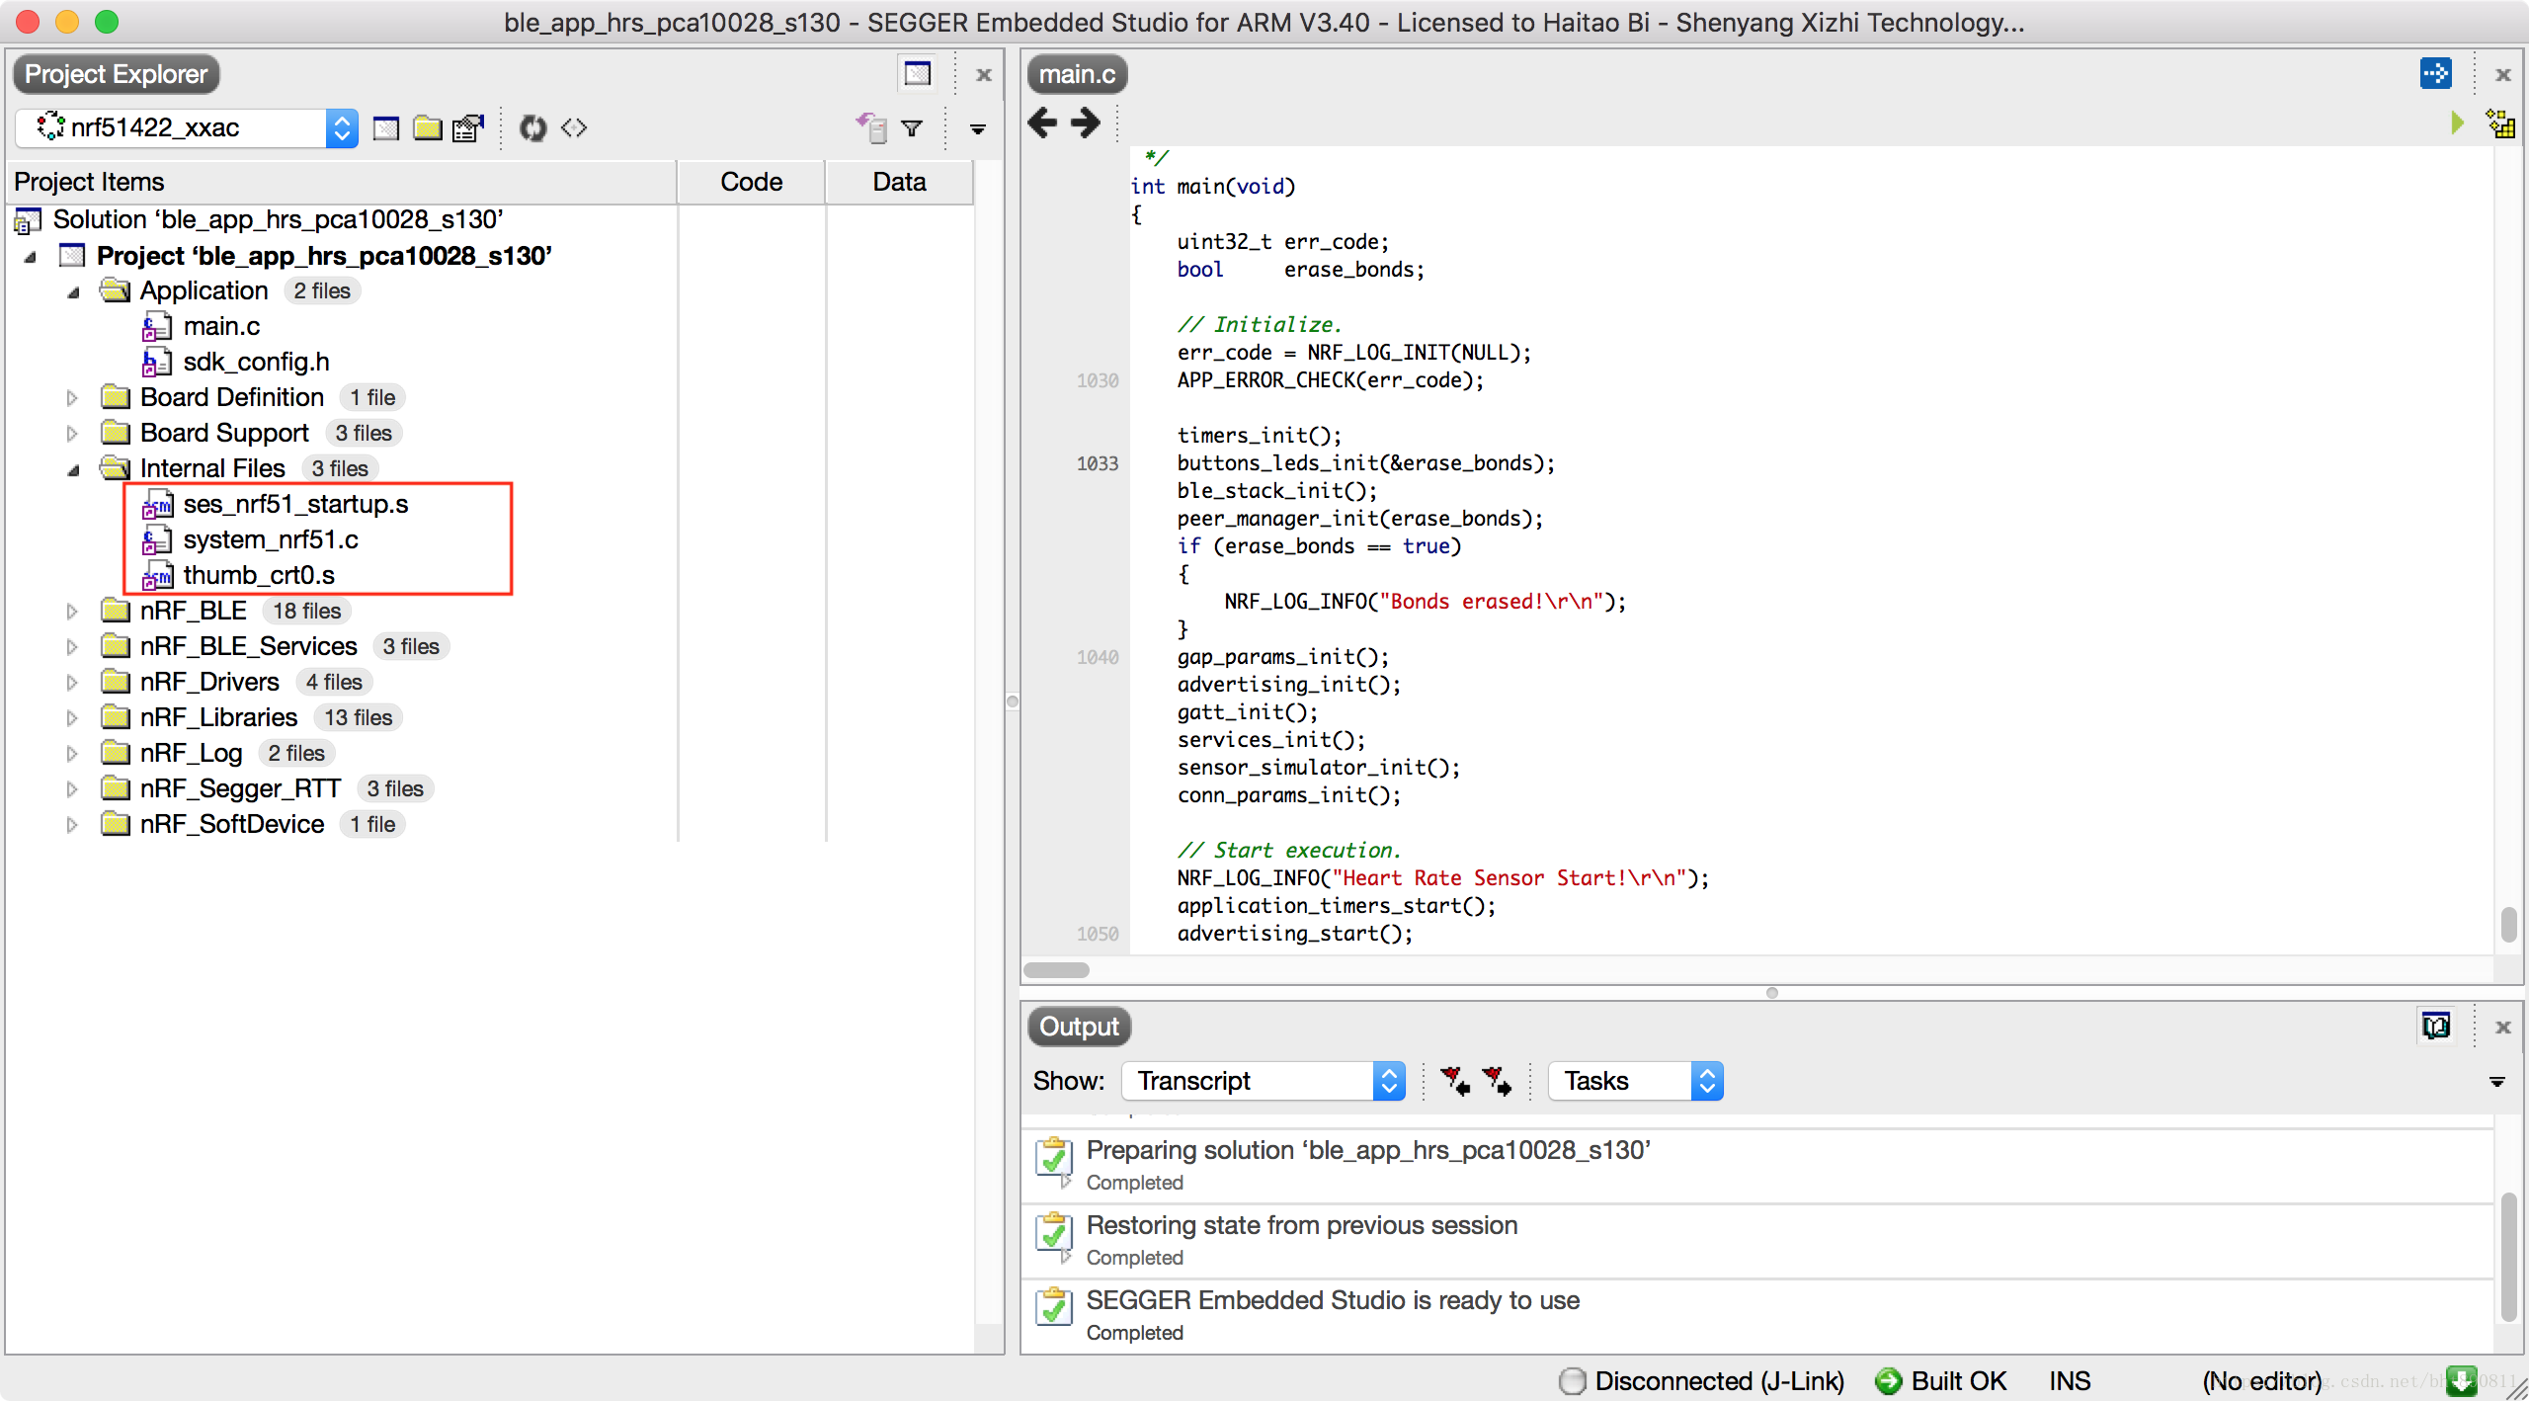Image resolution: width=2529 pixels, height=1401 pixels.
Task: Click the build/refresh circular arrows icon
Action: [x=532, y=128]
